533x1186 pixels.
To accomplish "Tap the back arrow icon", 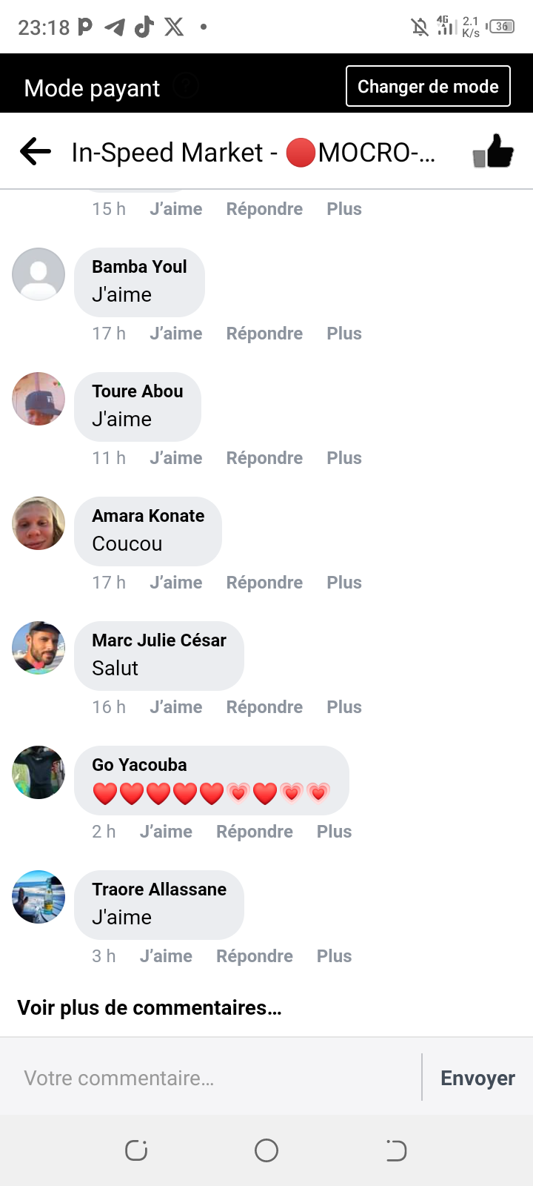I will [x=36, y=152].
